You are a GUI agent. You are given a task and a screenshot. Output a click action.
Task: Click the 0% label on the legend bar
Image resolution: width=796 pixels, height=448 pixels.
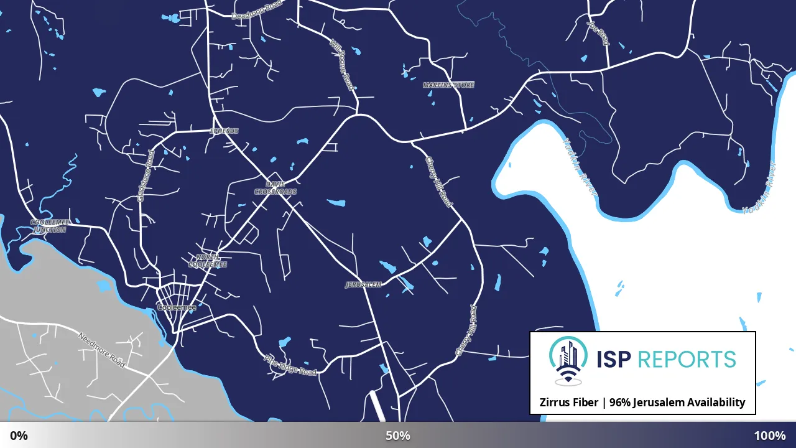pyautogui.click(x=19, y=436)
